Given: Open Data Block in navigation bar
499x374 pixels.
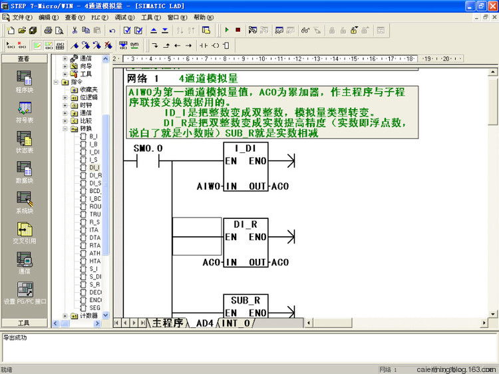Looking at the screenshot, I should [25, 172].
